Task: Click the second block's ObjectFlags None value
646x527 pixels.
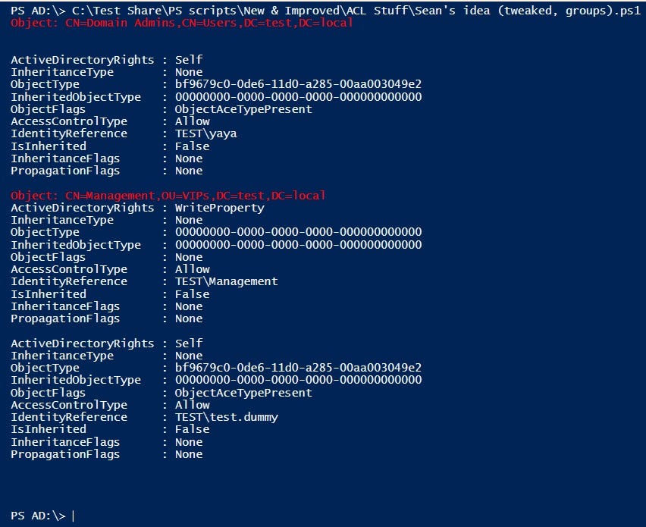Action: pyautogui.click(x=189, y=257)
